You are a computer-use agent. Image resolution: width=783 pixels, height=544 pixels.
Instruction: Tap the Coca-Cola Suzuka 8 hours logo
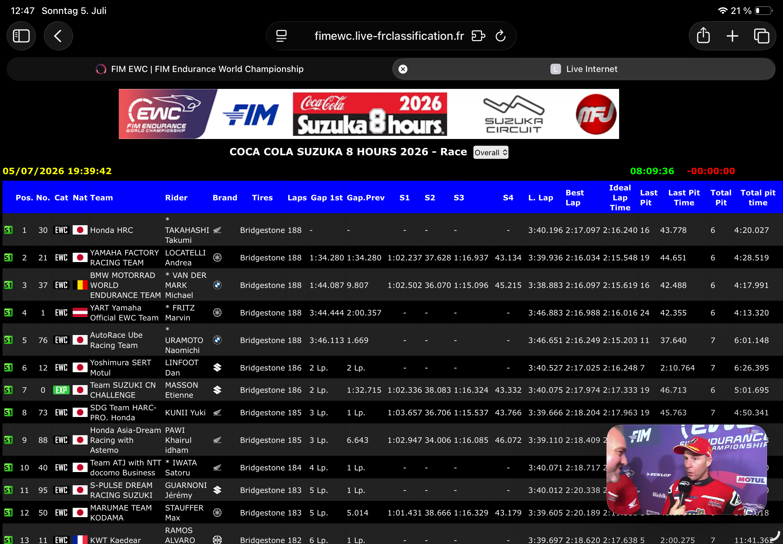pyautogui.click(x=370, y=114)
